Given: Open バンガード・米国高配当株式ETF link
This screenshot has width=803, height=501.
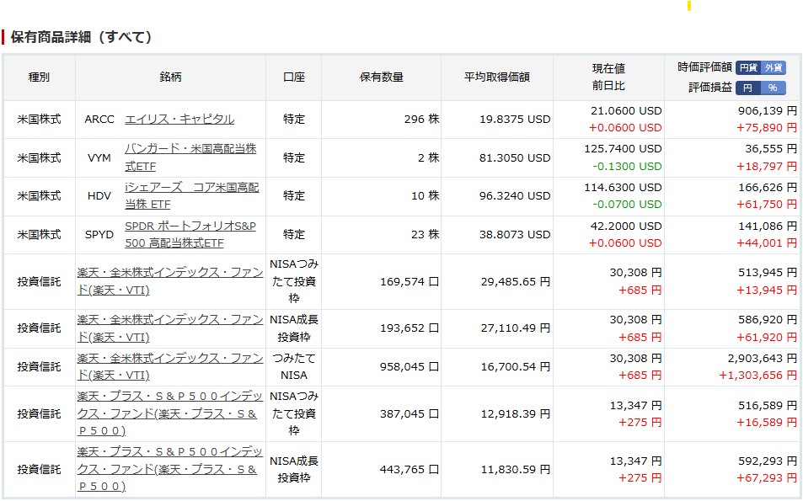Looking at the screenshot, I should (190, 157).
